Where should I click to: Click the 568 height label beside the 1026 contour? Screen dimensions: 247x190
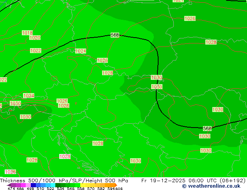pyautogui.click(x=115, y=35)
